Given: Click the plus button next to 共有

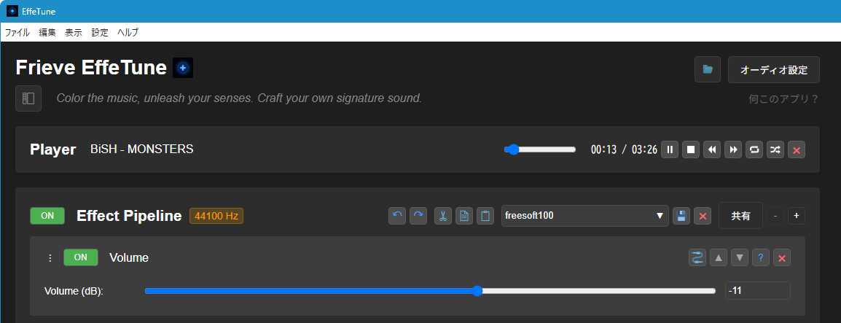Looking at the screenshot, I should tap(797, 216).
